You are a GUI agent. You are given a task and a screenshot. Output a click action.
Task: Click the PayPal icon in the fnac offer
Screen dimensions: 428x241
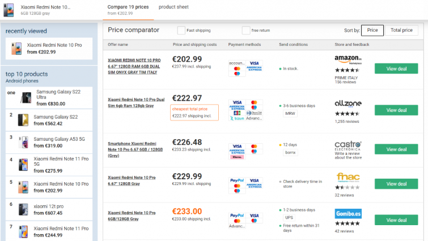236,180
